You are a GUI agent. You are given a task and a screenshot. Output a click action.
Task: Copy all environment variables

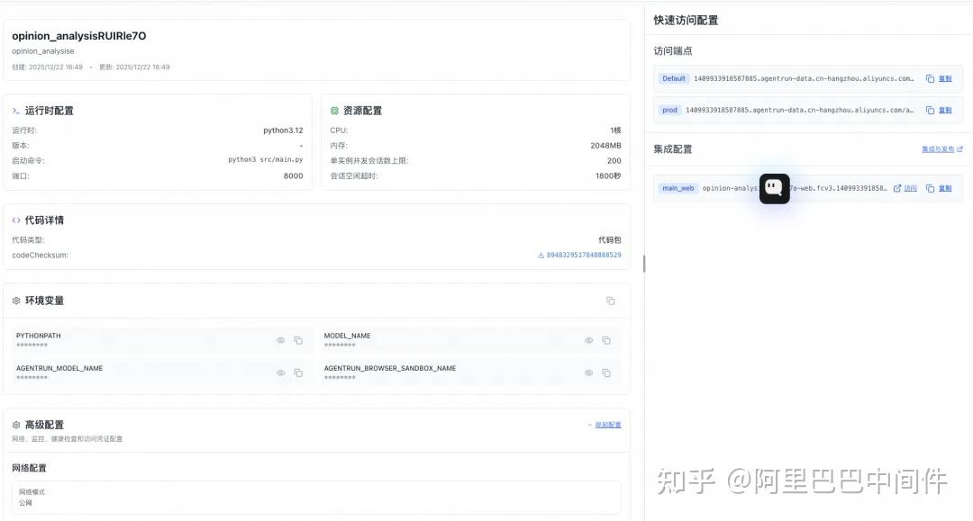coord(611,301)
